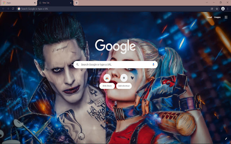The image size is (231, 144).
Task: Open a new tab with the plus button
Action: (x=77, y=3)
